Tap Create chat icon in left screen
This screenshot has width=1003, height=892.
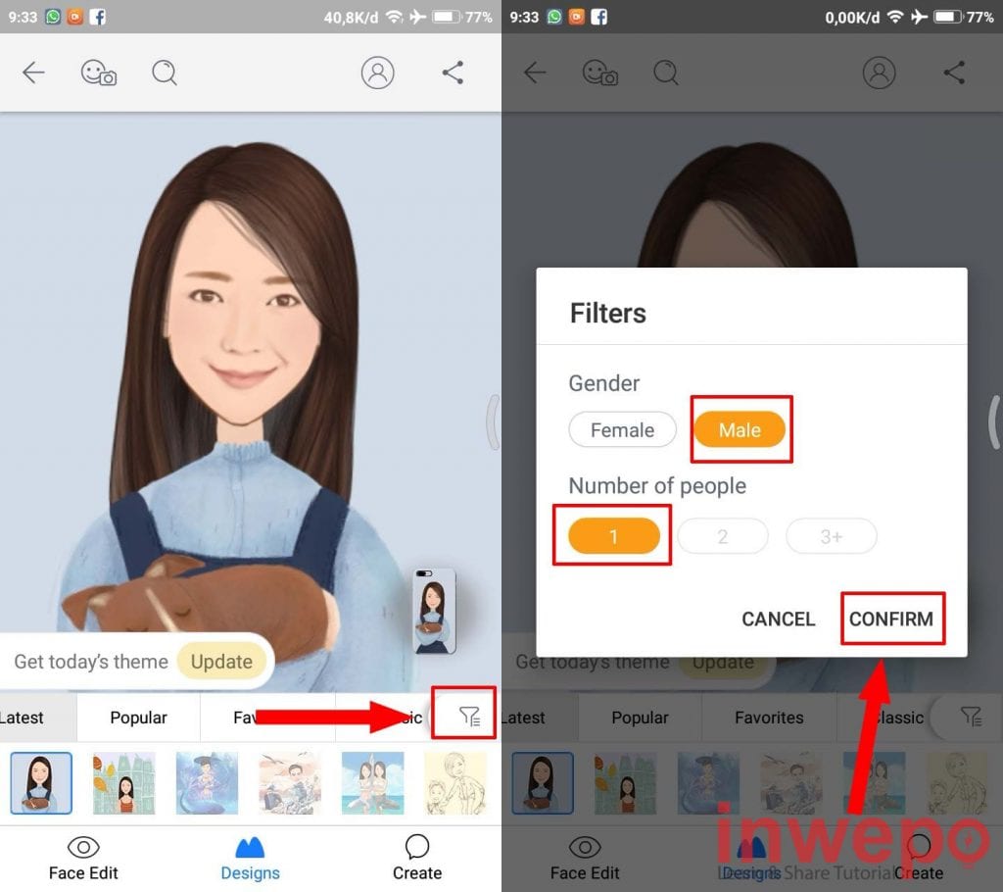click(417, 847)
